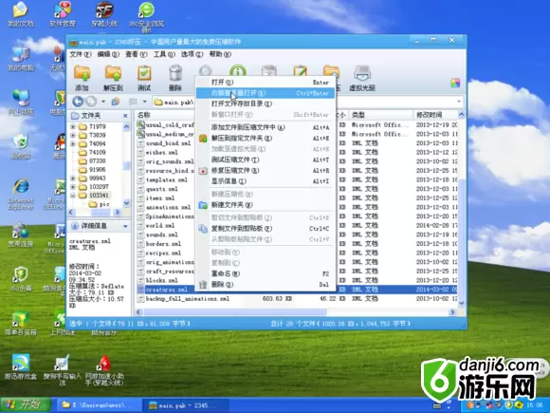
Task: Collapse the 详细信息 details panel
Action: pos(125,227)
